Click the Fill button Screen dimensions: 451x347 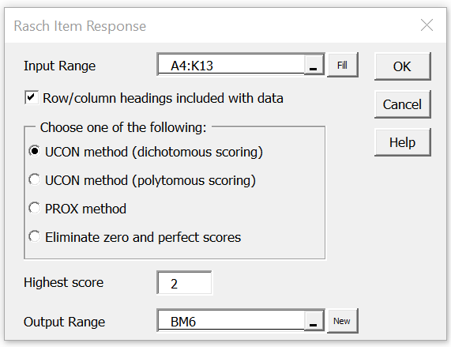click(x=342, y=65)
